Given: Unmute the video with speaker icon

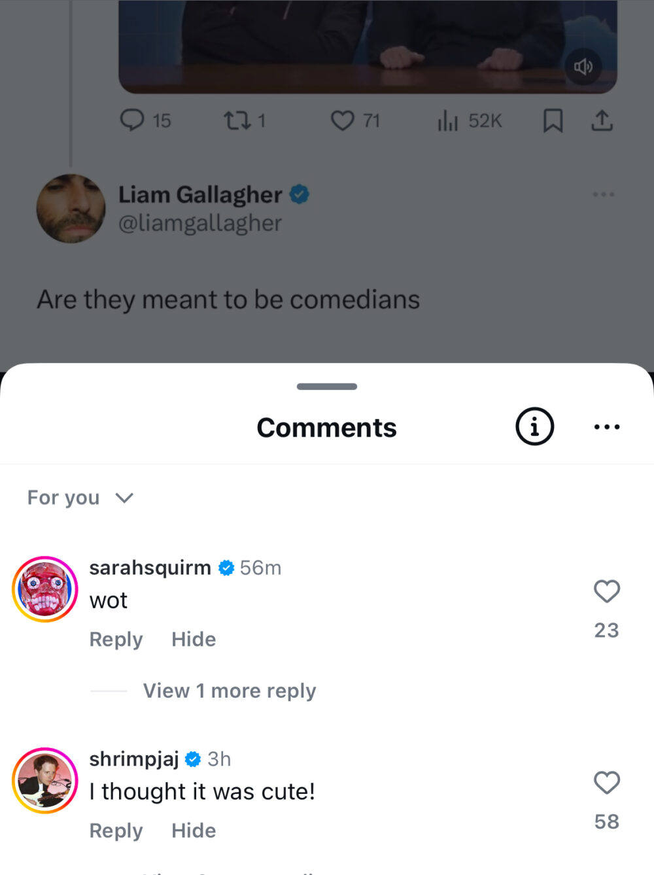Looking at the screenshot, I should click(583, 67).
